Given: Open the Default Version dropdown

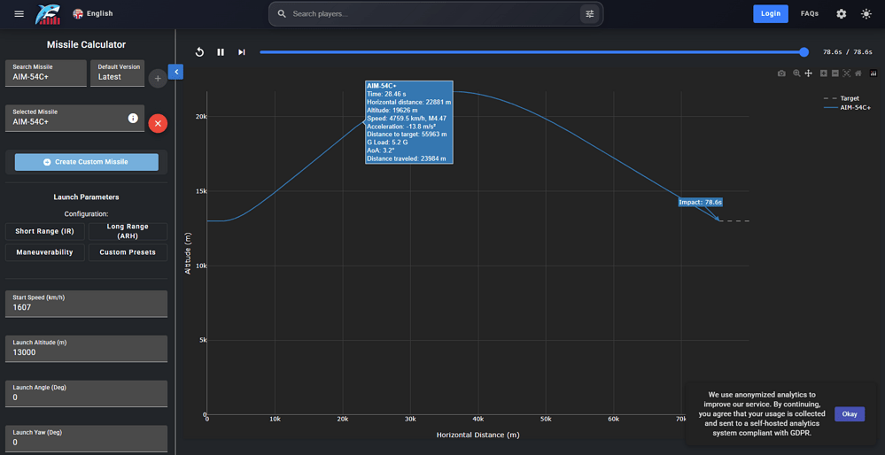Looking at the screenshot, I should coord(118,73).
